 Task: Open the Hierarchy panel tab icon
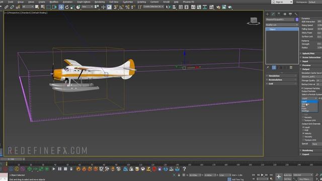[279, 14]
